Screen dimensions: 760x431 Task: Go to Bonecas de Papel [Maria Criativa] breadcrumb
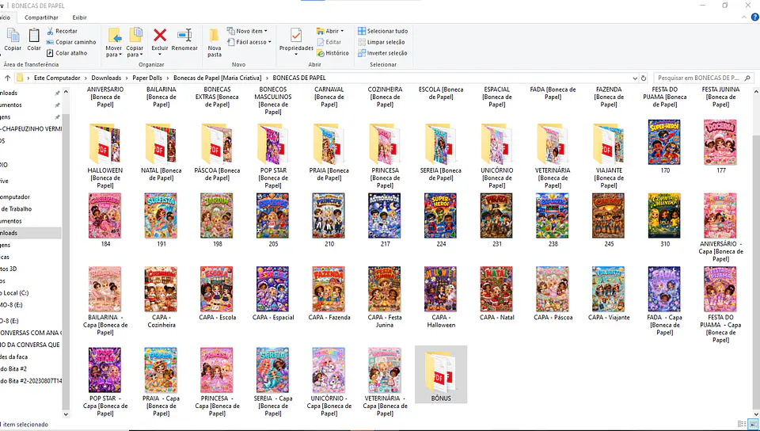coord(218,78)
